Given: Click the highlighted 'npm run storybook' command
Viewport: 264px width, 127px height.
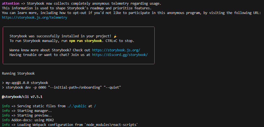Looking at the screenshot, I should 85,41.
